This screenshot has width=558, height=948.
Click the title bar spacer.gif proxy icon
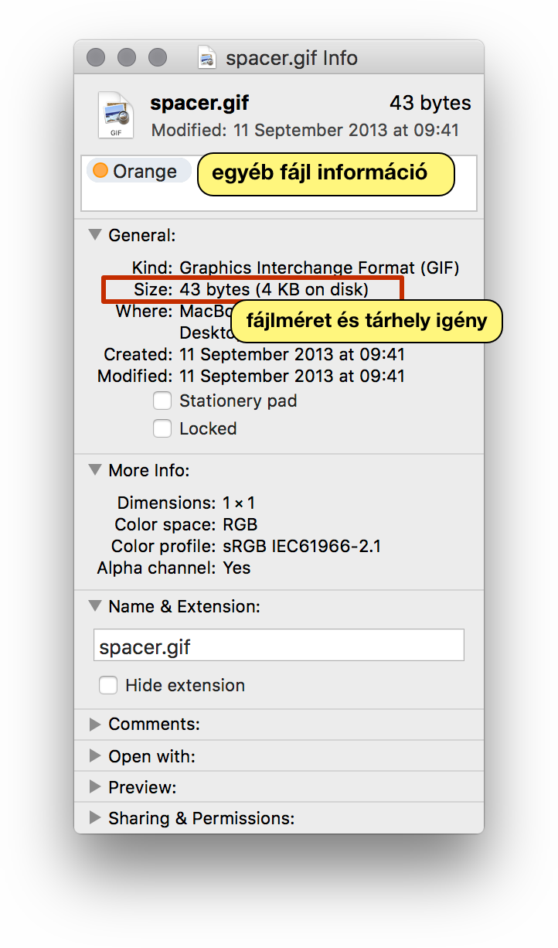pos(206,58)
